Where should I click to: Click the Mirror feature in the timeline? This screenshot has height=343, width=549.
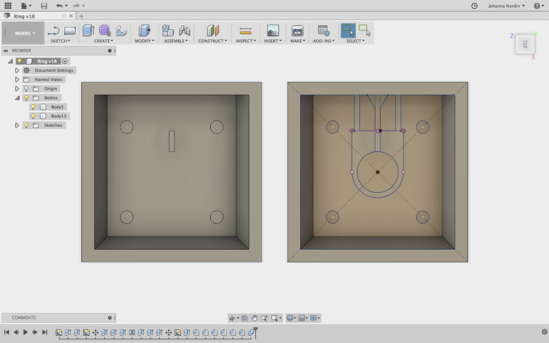tap(132, 333)
